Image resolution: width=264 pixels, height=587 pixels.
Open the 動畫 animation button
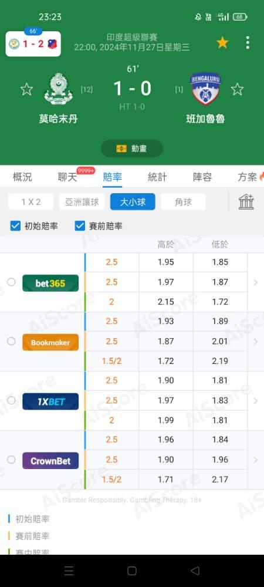coord(132,149)
